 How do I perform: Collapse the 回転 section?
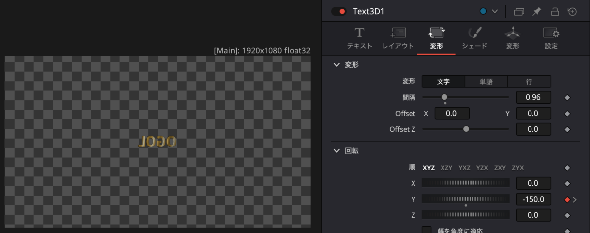337,151
